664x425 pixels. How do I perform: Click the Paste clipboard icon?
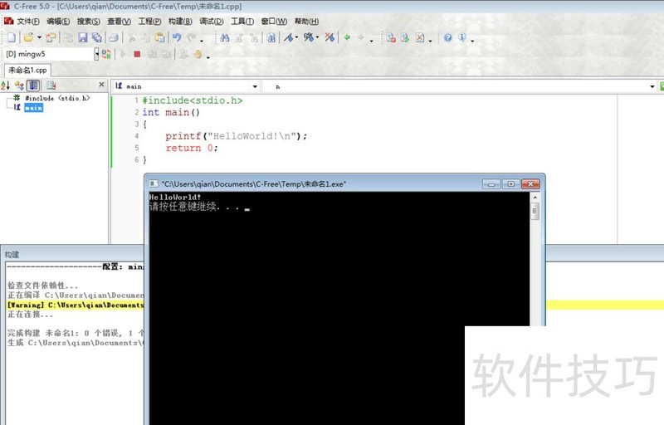[159, 37]
